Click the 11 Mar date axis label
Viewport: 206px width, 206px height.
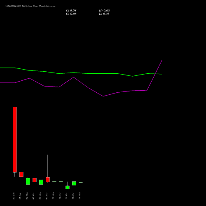(x=60, y=196)
